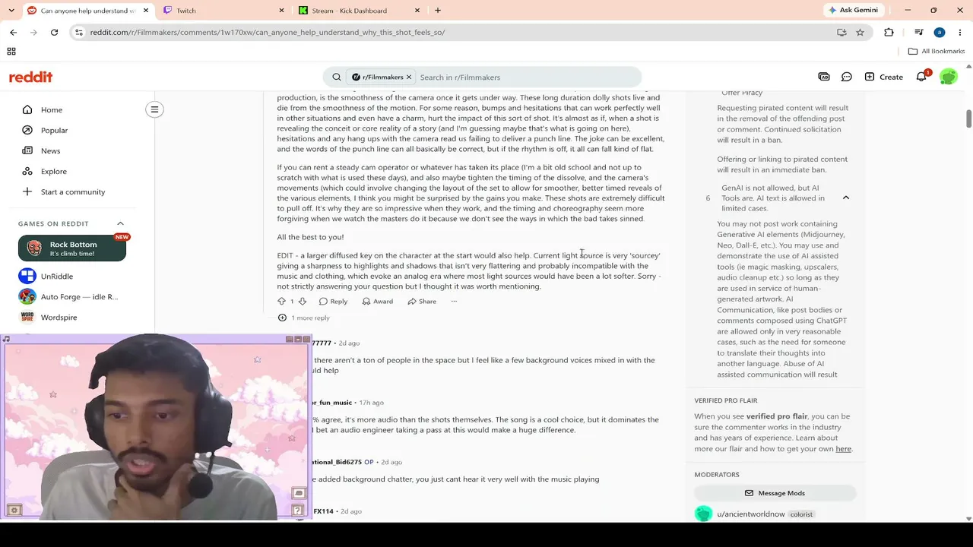Close the Reddit tab
This screenshot has width=973, height=547.
(x=145, y=11)
